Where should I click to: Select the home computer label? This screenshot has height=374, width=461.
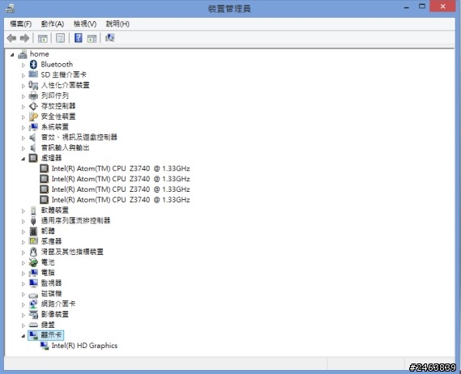click(x=40, y=54)
